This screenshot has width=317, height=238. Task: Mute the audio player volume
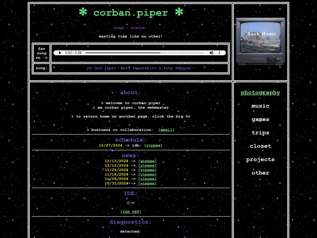click(211, 53)
